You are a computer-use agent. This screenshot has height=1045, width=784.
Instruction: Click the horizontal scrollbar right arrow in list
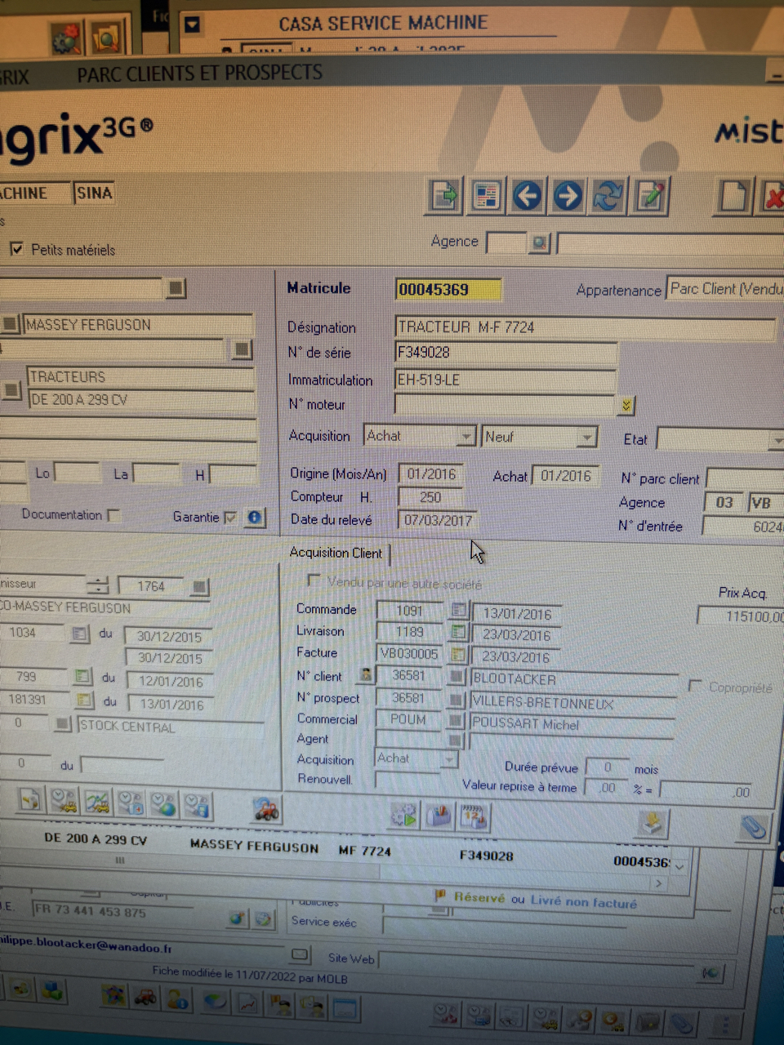(x=658, y=883)
